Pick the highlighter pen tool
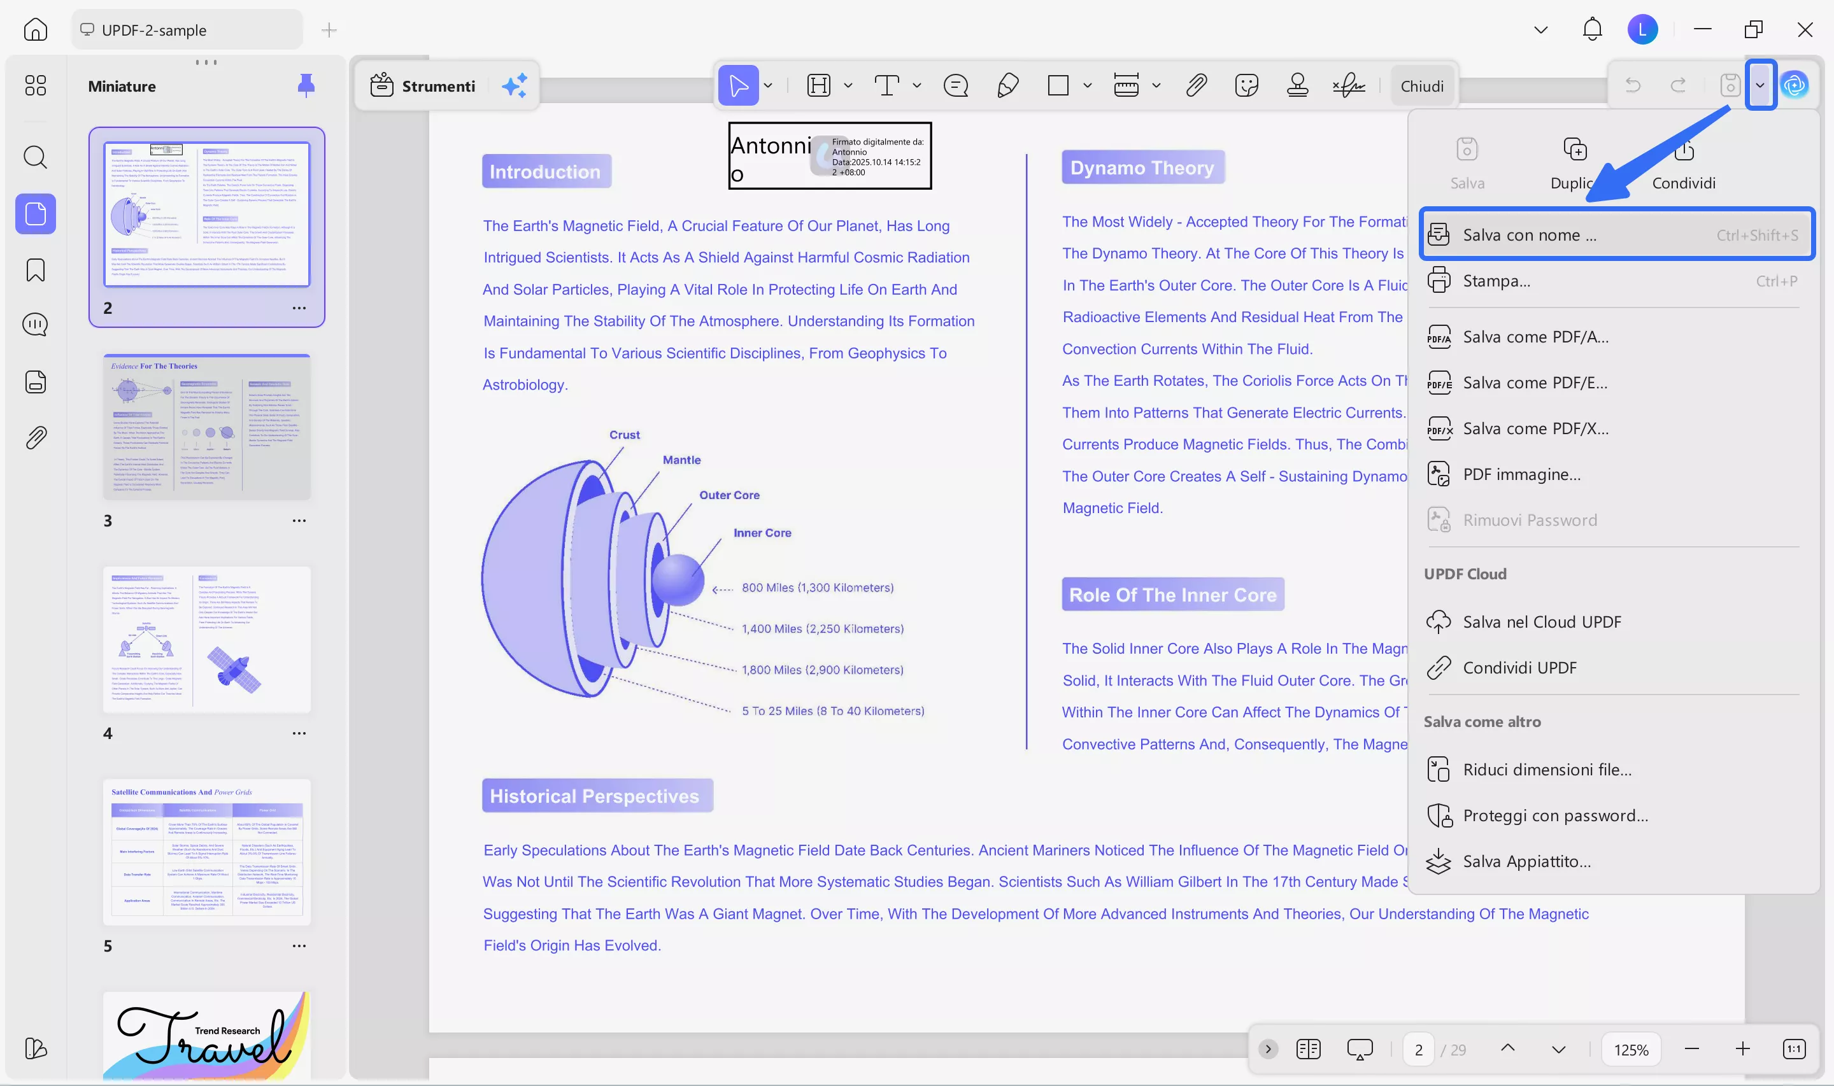Screen dimensions: 1834x1086 [x=1008, y=86]
